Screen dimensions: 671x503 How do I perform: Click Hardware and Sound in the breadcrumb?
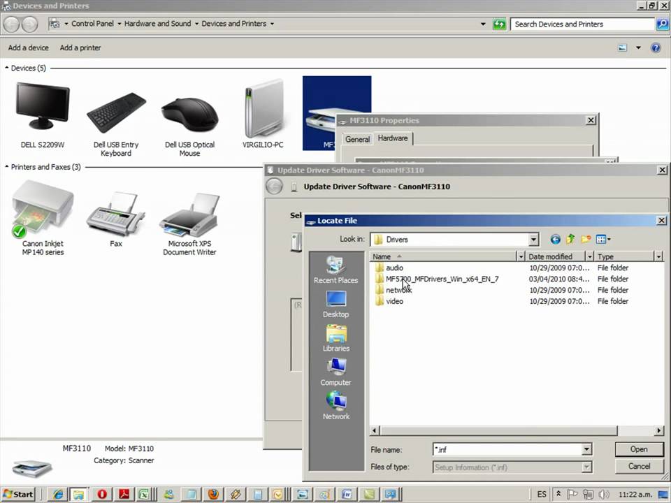click(157, 24)
